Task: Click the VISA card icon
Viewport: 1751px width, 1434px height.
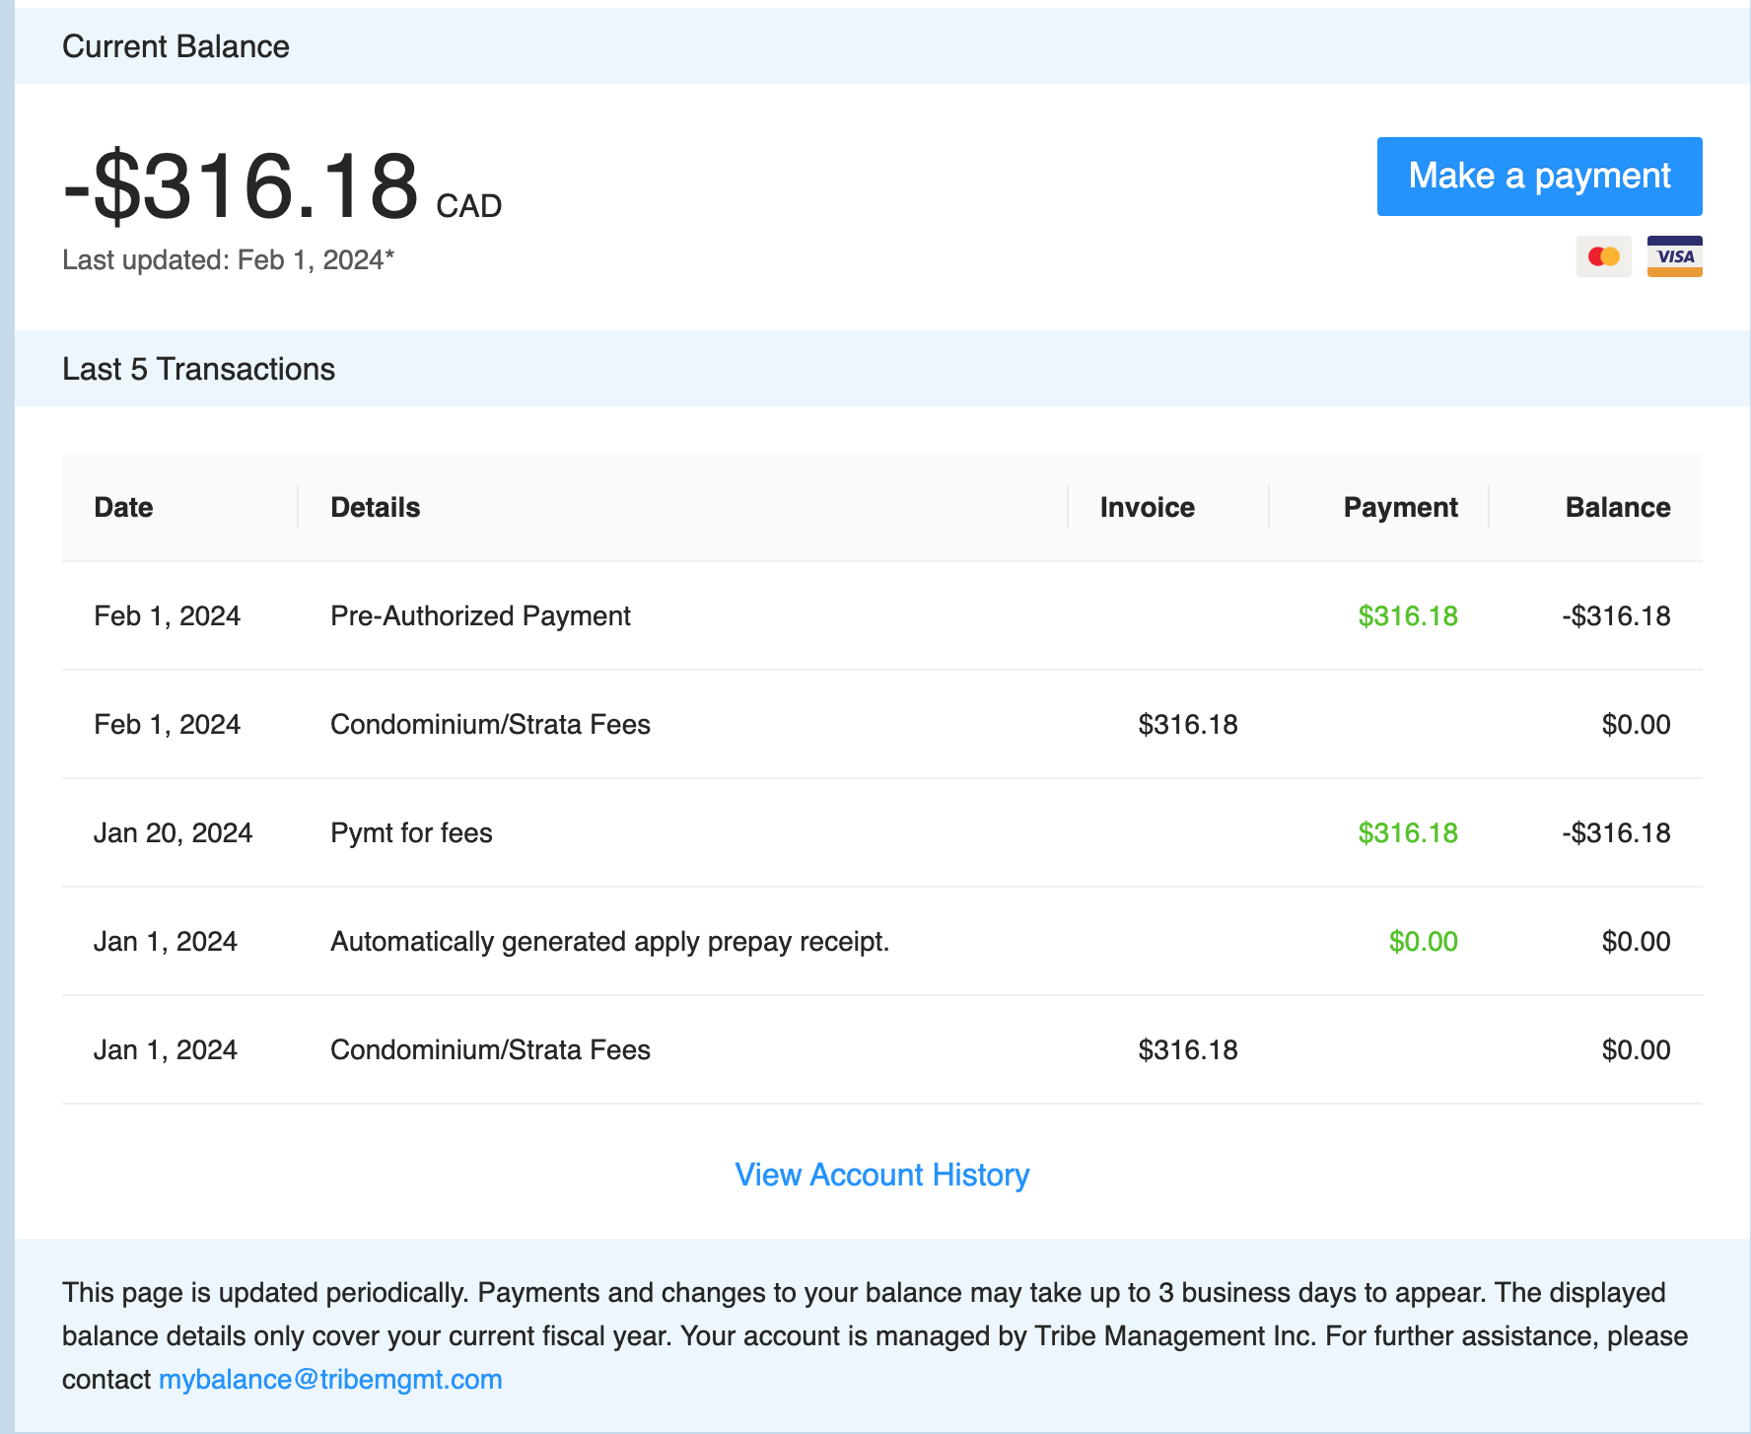Action: pyautogui.click(x=1675, y=256)
